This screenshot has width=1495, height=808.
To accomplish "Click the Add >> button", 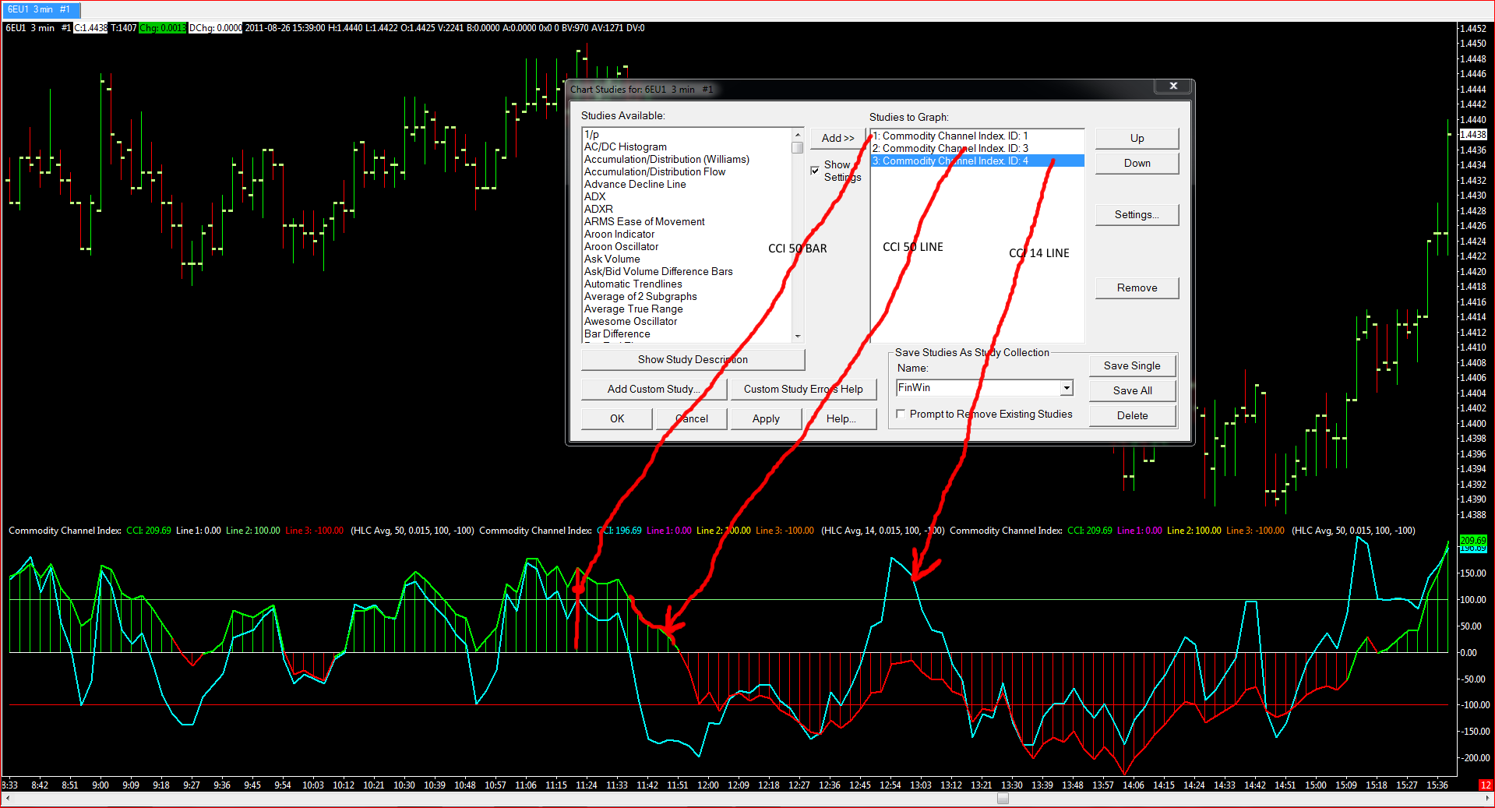I will point(837,138).
